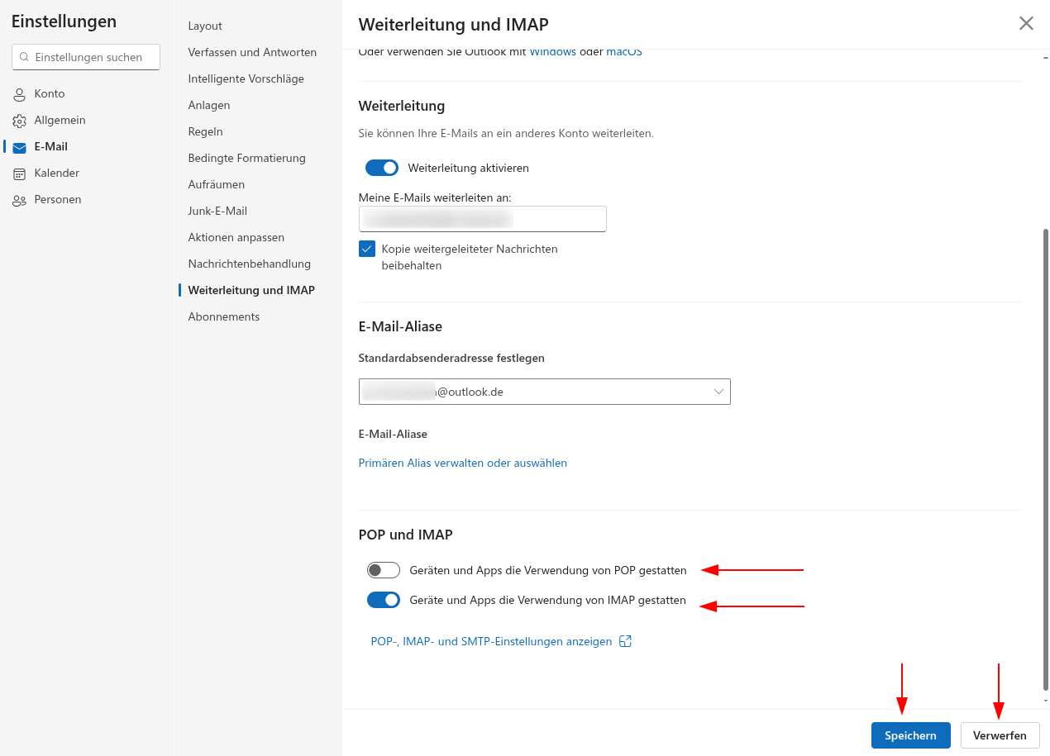Click the scrollbar down arrow
Image resolution: width=1050 pixels, height=756 pixels.
tap(1045, 701)
